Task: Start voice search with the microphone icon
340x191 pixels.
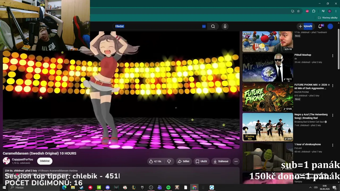Action: tap(225, 26)
